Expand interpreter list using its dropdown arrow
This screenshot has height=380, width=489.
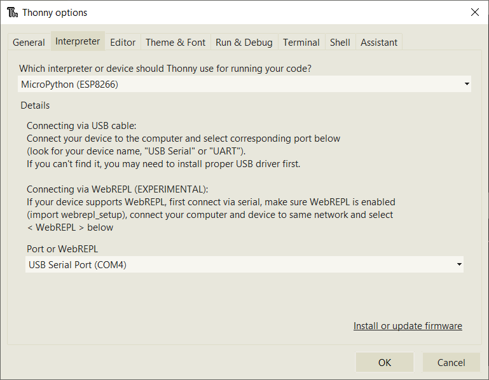[x=467, y=84]
